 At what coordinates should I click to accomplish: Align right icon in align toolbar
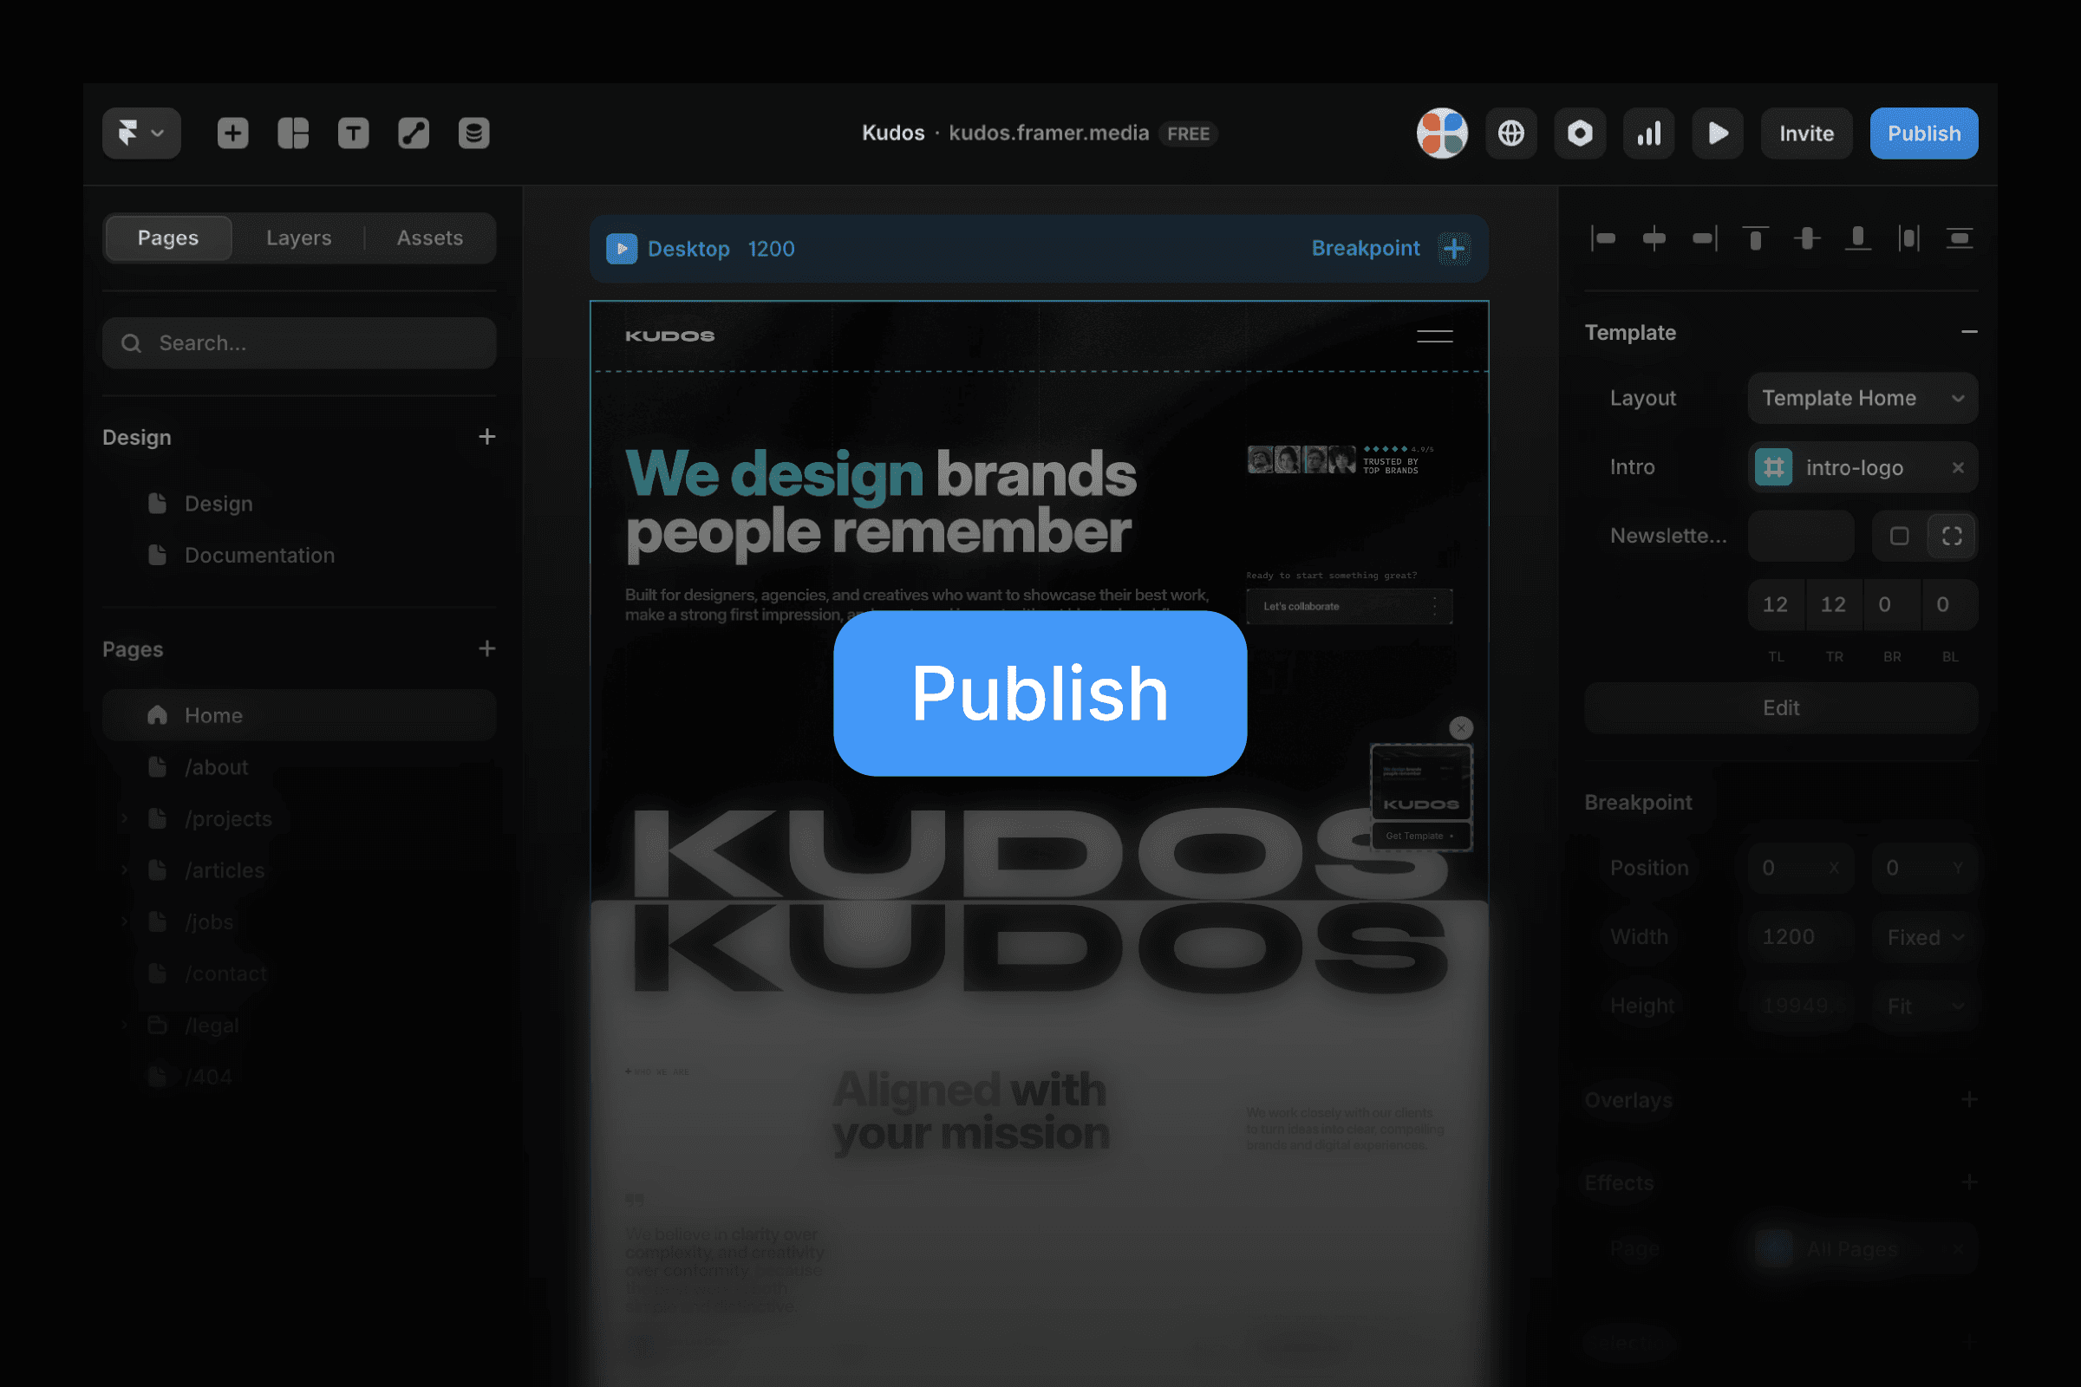coord(1705,238)
